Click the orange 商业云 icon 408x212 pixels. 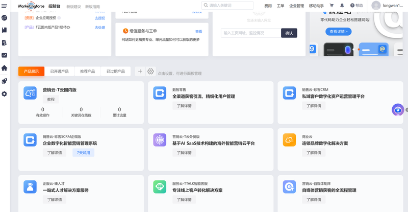[x=289, y=140]
